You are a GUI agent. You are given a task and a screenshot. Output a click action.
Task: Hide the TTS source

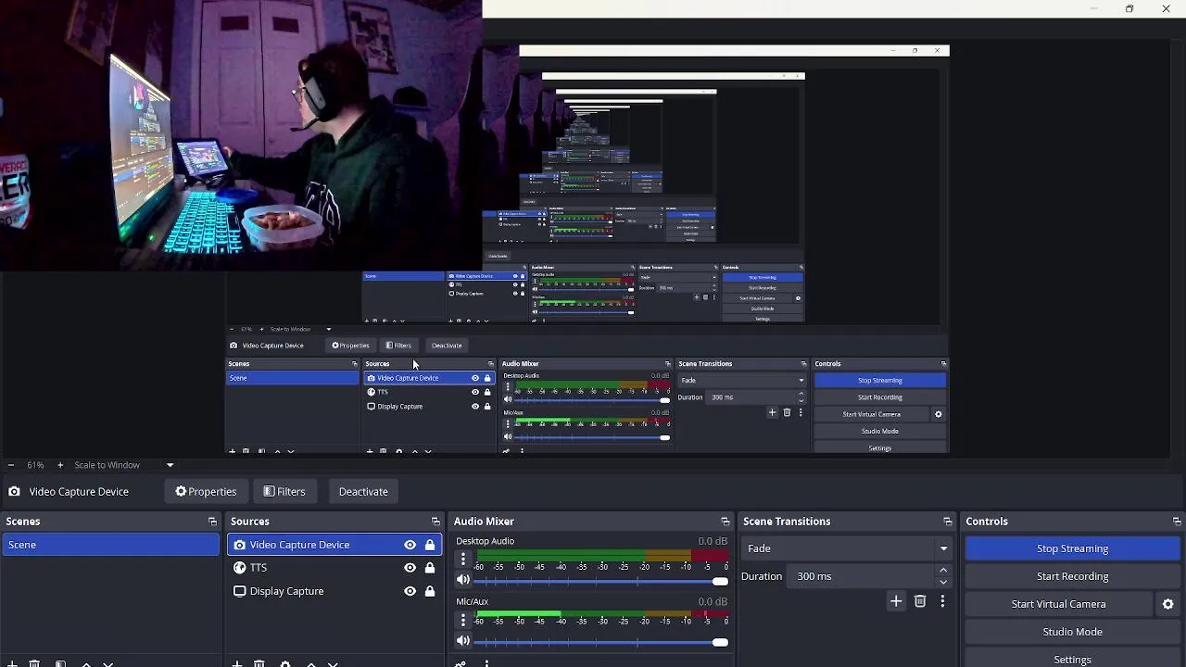(410, 568)
